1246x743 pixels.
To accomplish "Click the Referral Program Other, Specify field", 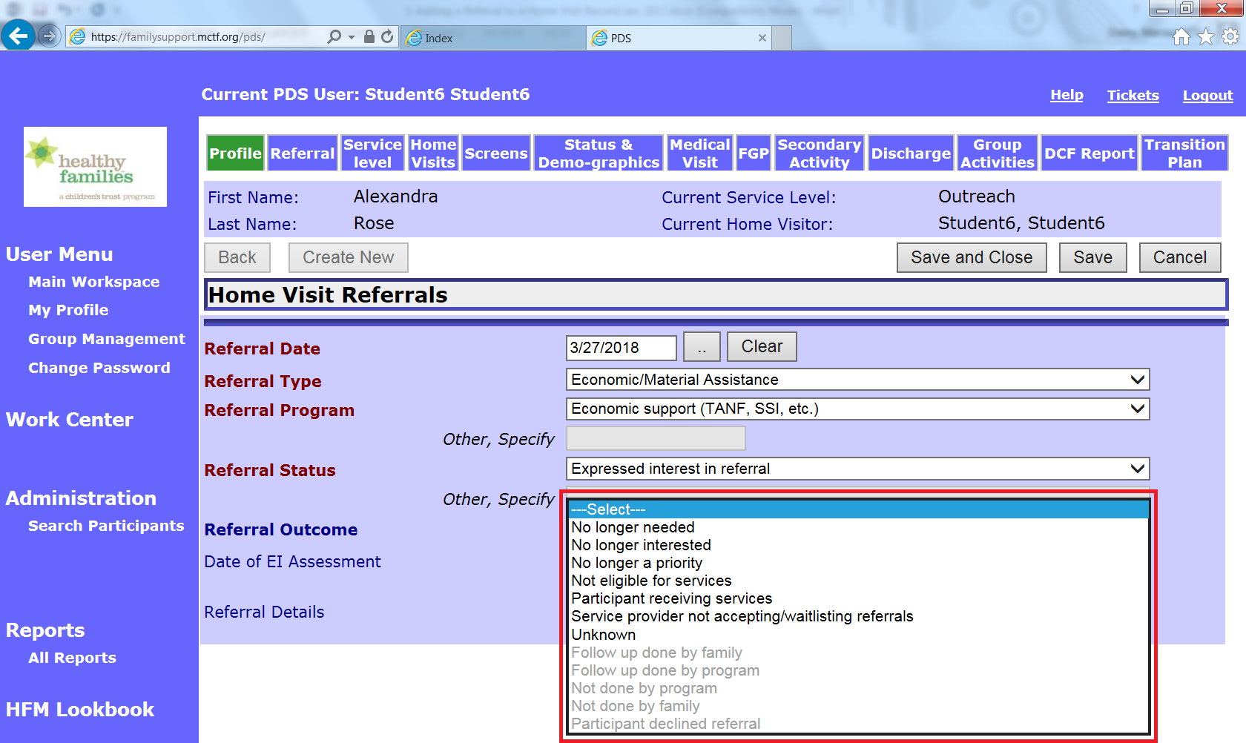I will coord(656,438).
